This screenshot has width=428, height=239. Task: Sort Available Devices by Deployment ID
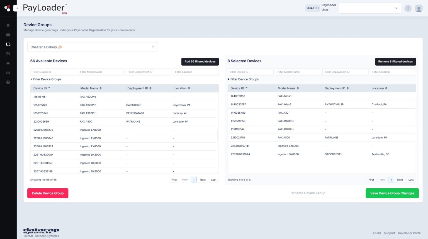coord(139,88)
